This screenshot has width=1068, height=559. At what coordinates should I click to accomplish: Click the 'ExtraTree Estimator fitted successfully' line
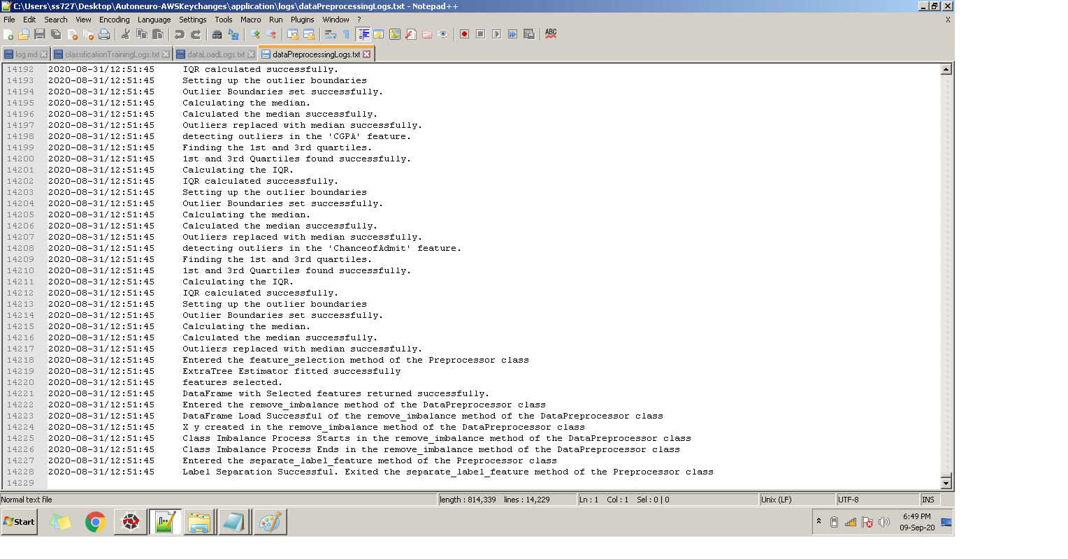click(x=291, y=371)
